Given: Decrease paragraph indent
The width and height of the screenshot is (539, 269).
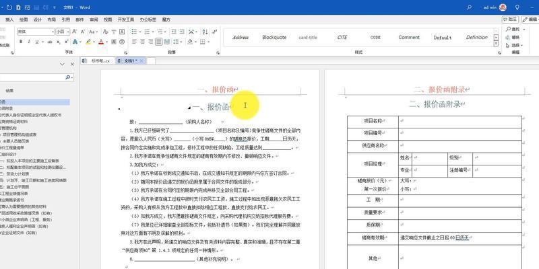Looking at the screenshot, I should pyautogui.click(x=174, y=32).
